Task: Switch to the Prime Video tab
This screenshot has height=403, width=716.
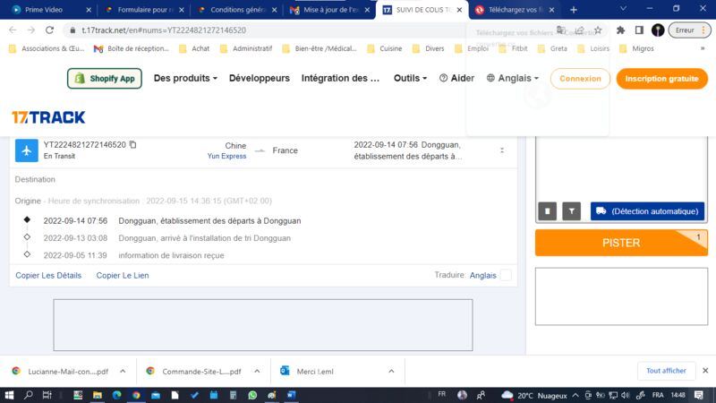Action: tap(47, 10)
